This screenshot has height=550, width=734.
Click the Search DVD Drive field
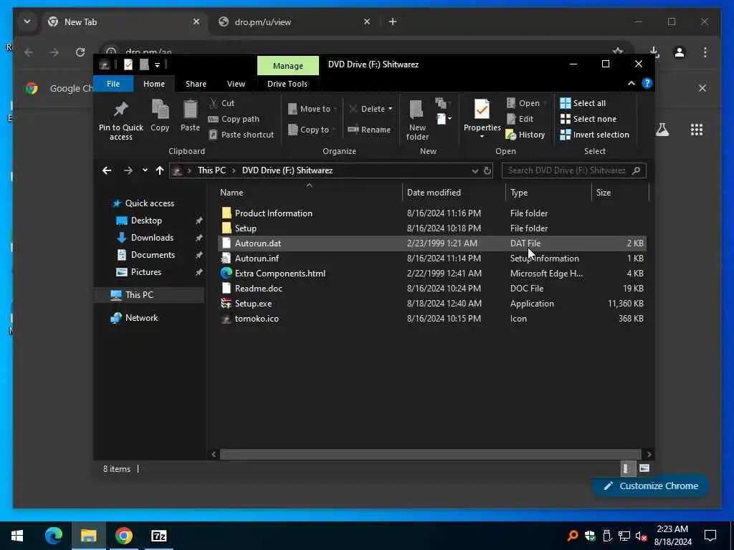(574, 170)
